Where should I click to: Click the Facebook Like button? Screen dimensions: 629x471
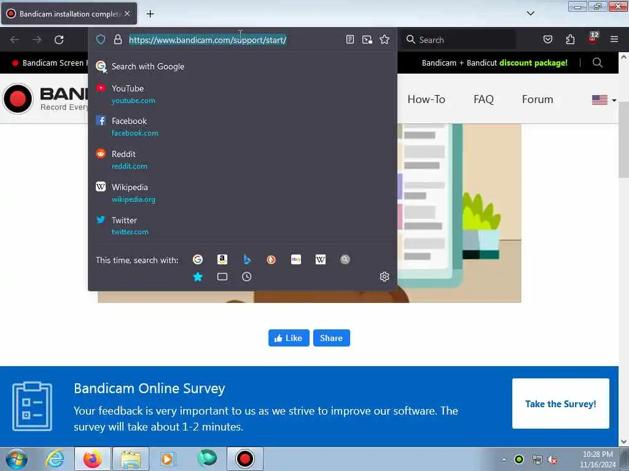coord(289,338)
